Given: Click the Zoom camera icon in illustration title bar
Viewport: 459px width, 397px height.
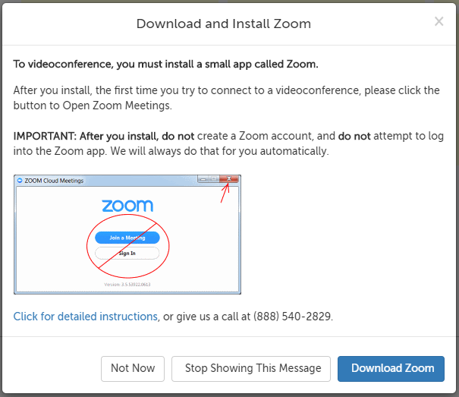Looking at the screenshot, I should [20, 181].
